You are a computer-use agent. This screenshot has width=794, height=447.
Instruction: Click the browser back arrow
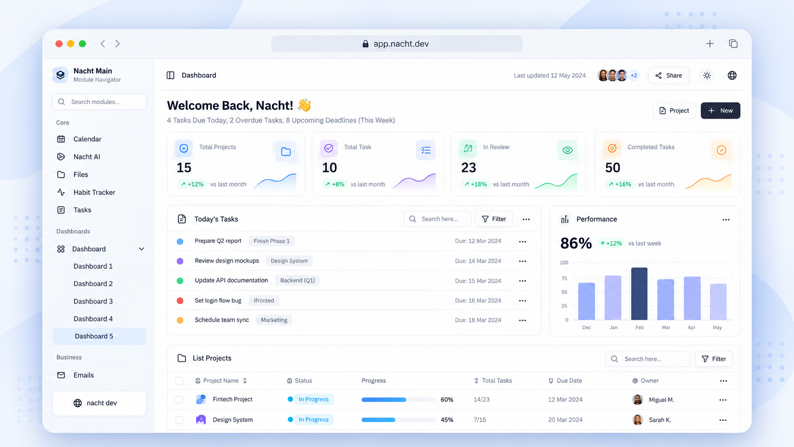pos(103,44)
